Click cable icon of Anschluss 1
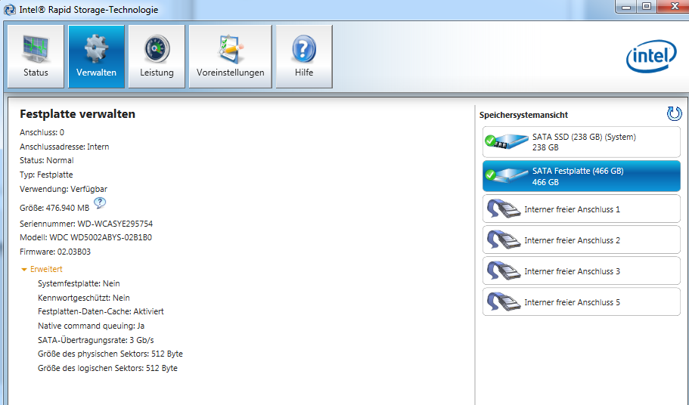Viewport: 689px width, 405px height. 504,209
